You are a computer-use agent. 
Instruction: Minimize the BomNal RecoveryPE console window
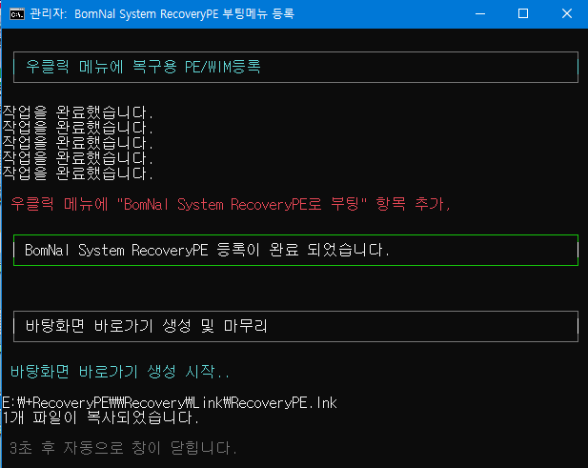point(480,14)
